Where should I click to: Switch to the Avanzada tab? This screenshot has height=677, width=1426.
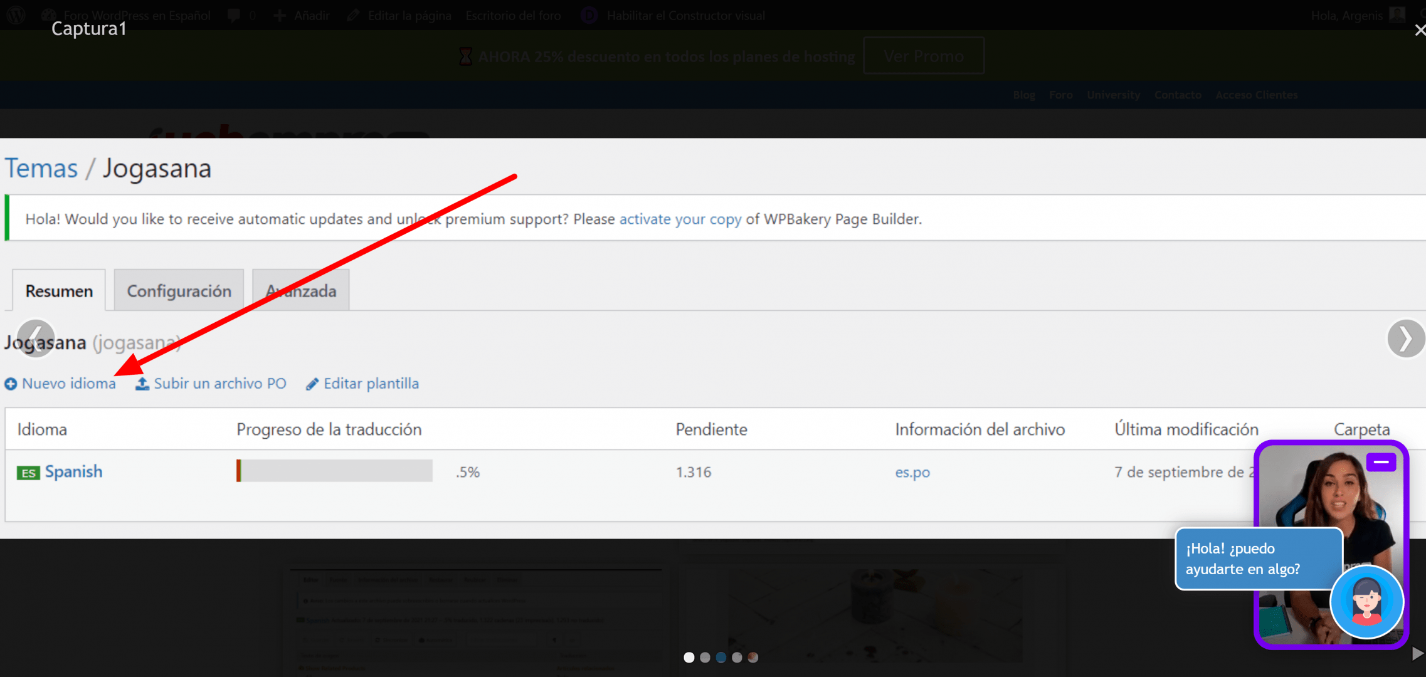click(x=301, y=290)
